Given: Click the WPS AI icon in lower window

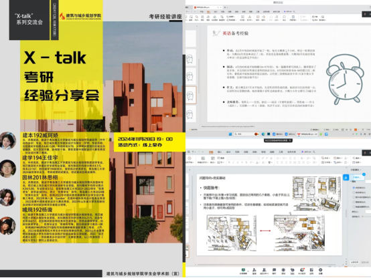Looking at the screenshot, I should click(x=306, y=152).
